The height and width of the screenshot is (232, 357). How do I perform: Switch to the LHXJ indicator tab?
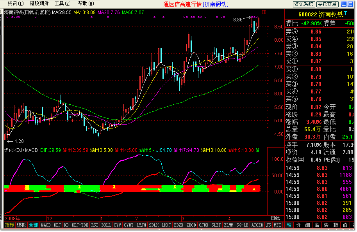pyautogui.click(x=166, y=225)
